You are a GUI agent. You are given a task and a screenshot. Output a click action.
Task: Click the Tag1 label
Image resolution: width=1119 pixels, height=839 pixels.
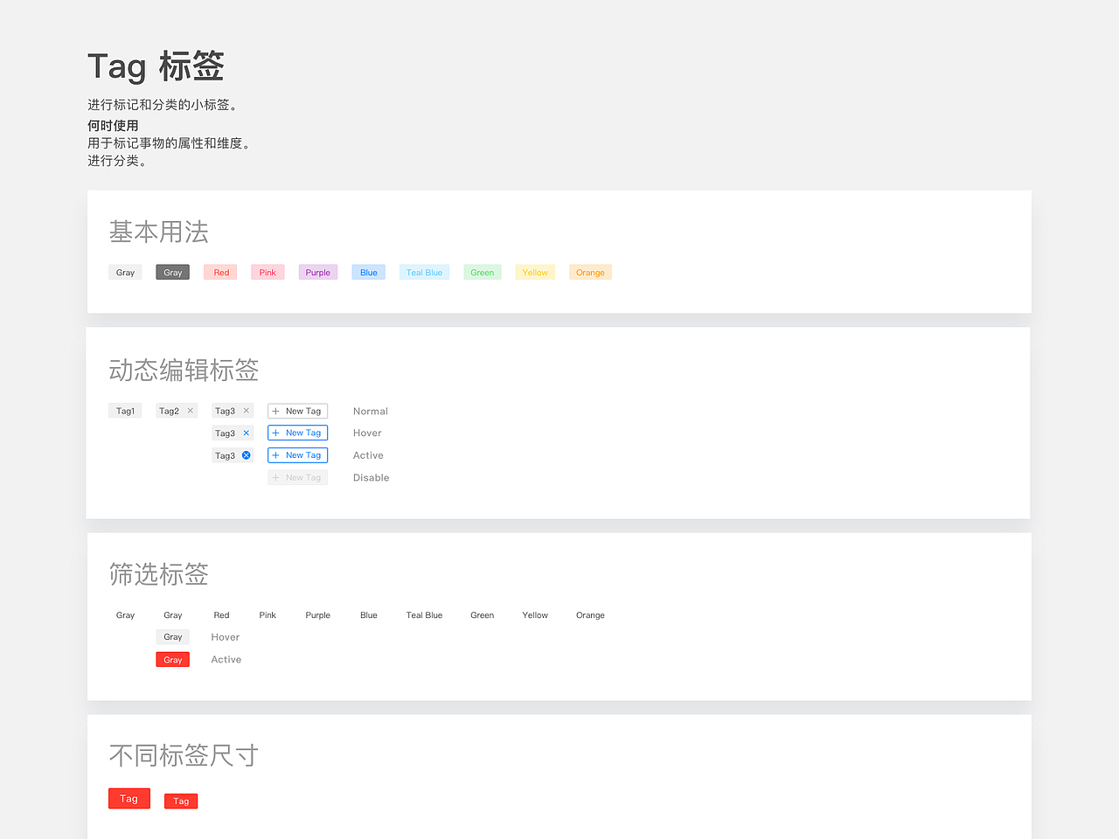125,411
